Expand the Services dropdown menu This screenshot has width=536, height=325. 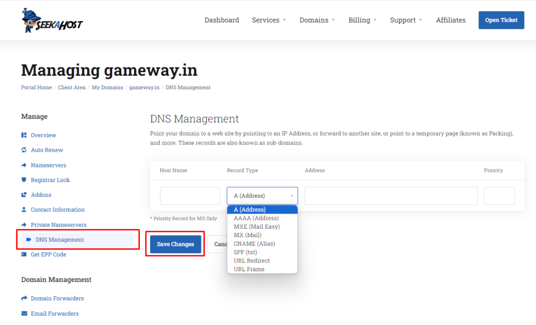pyautogui.click(x=269, y=20)
